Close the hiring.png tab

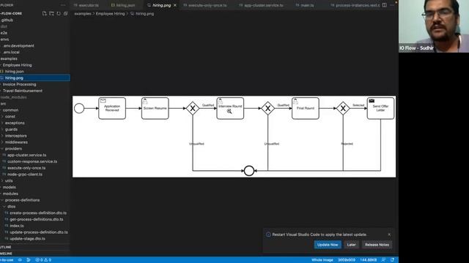tap(175, 5)
